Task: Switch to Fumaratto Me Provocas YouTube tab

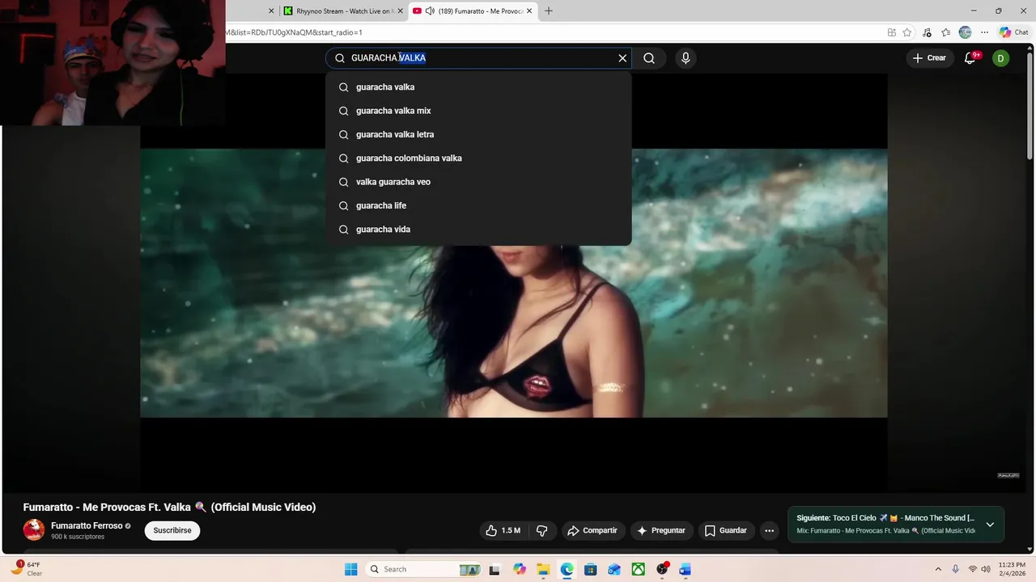Action: point(473,11)
